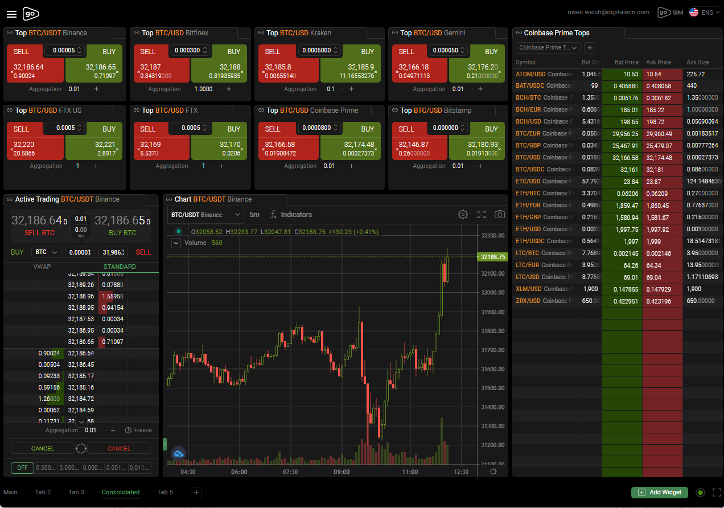This screenshot has height=508, width=724.
Task: Collapse the Volume indicator chevron
Action: point(176,243)
